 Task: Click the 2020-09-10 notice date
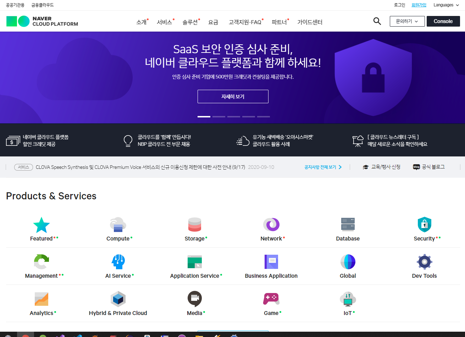[261, 167]
